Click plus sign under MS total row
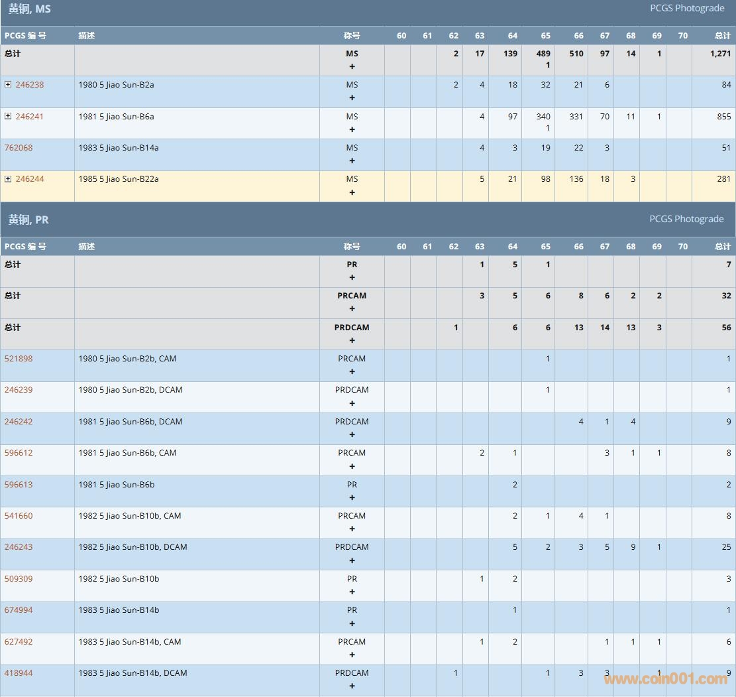The image size is (736, 697). (x=352, y=66)
